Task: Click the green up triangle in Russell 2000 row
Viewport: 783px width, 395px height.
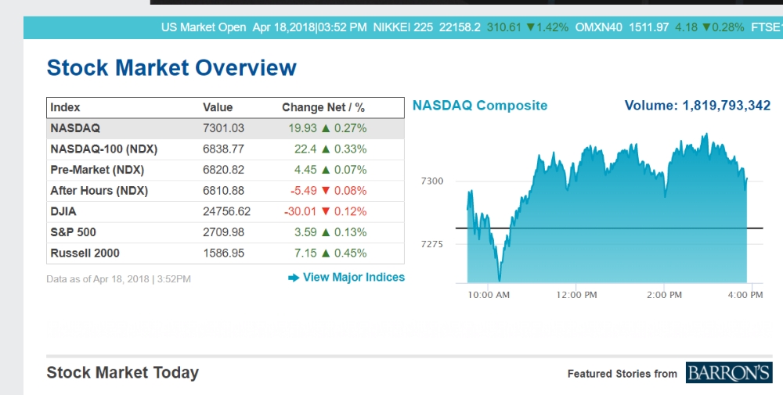Action: coord(326,253)
